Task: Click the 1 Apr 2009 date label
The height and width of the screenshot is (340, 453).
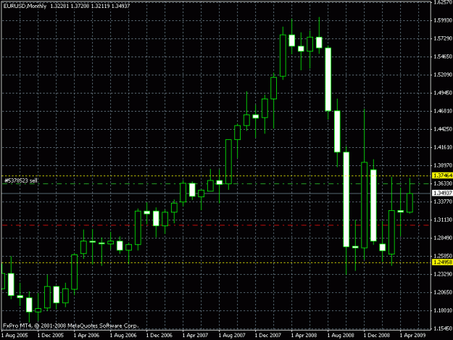Action: (x=413, y=336)
